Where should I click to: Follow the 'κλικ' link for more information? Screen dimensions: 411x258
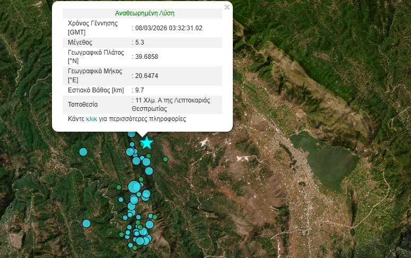tap(91, 119)
